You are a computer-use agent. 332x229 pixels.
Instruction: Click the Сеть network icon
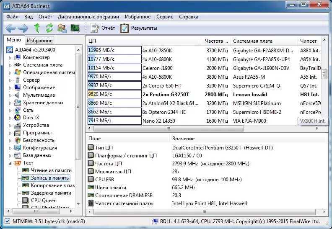coord(17,110)
